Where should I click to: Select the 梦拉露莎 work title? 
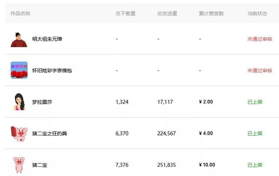pyautogui.click(x=42, y=102)
